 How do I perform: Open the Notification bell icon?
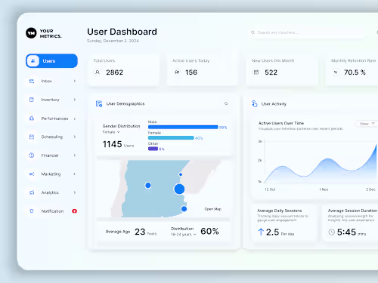(32, 211)
